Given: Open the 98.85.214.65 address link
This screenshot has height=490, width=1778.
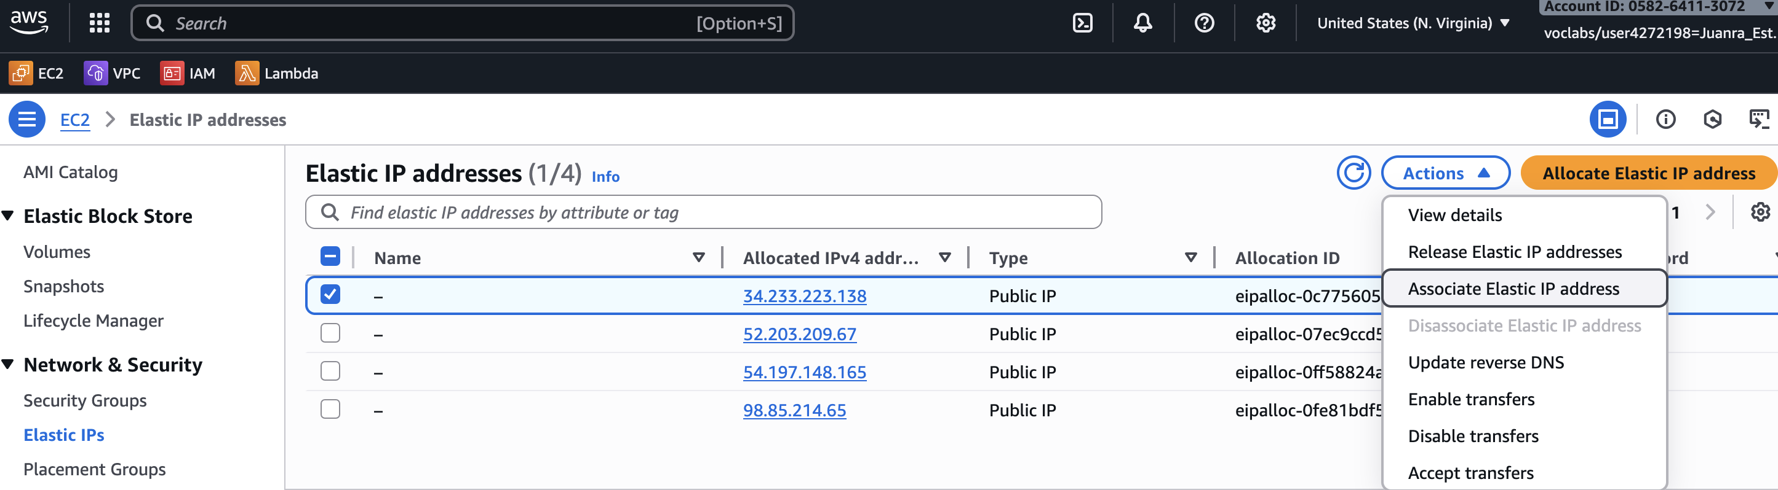Looking at the screenshot, I should coord(794,411).
